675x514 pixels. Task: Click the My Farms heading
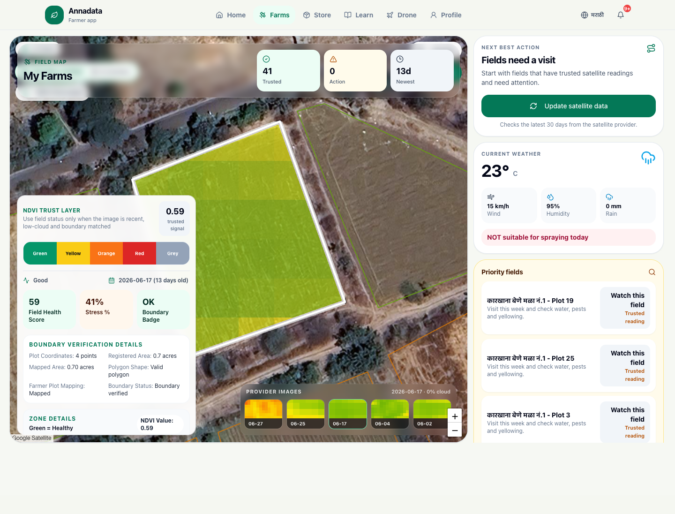click(48, 76)
